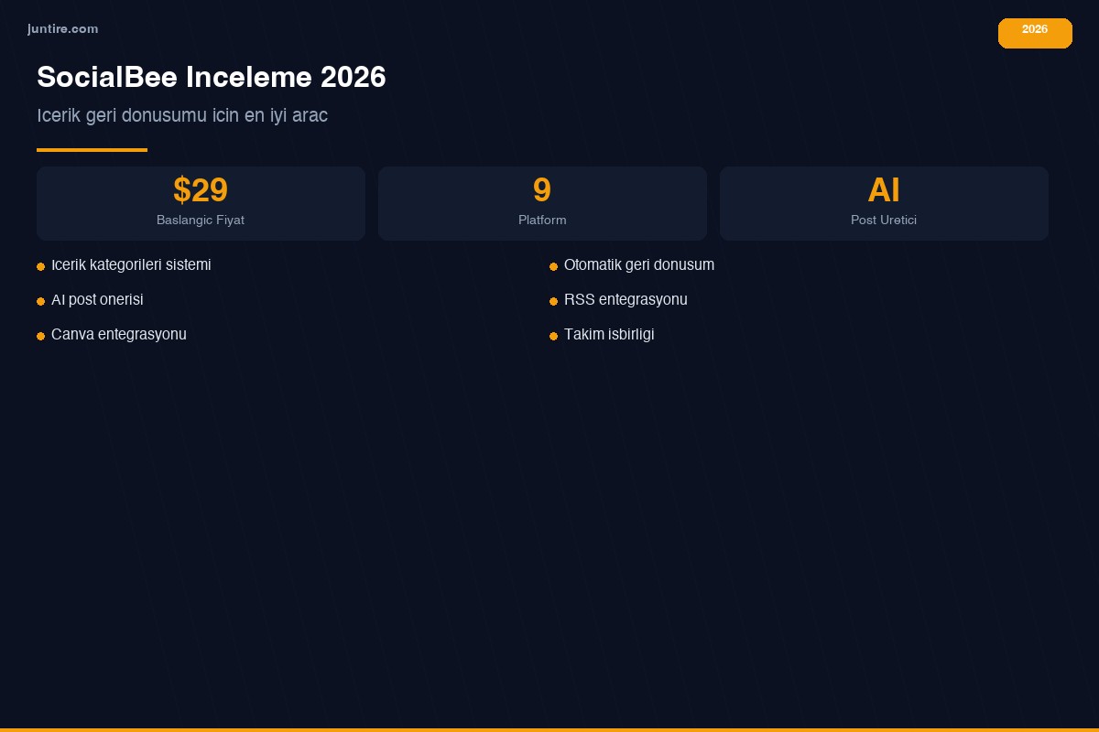Viewport: 1099px width, 732px height.
Task: Click the large orange AI text
Action: click(x=884, y=190)
